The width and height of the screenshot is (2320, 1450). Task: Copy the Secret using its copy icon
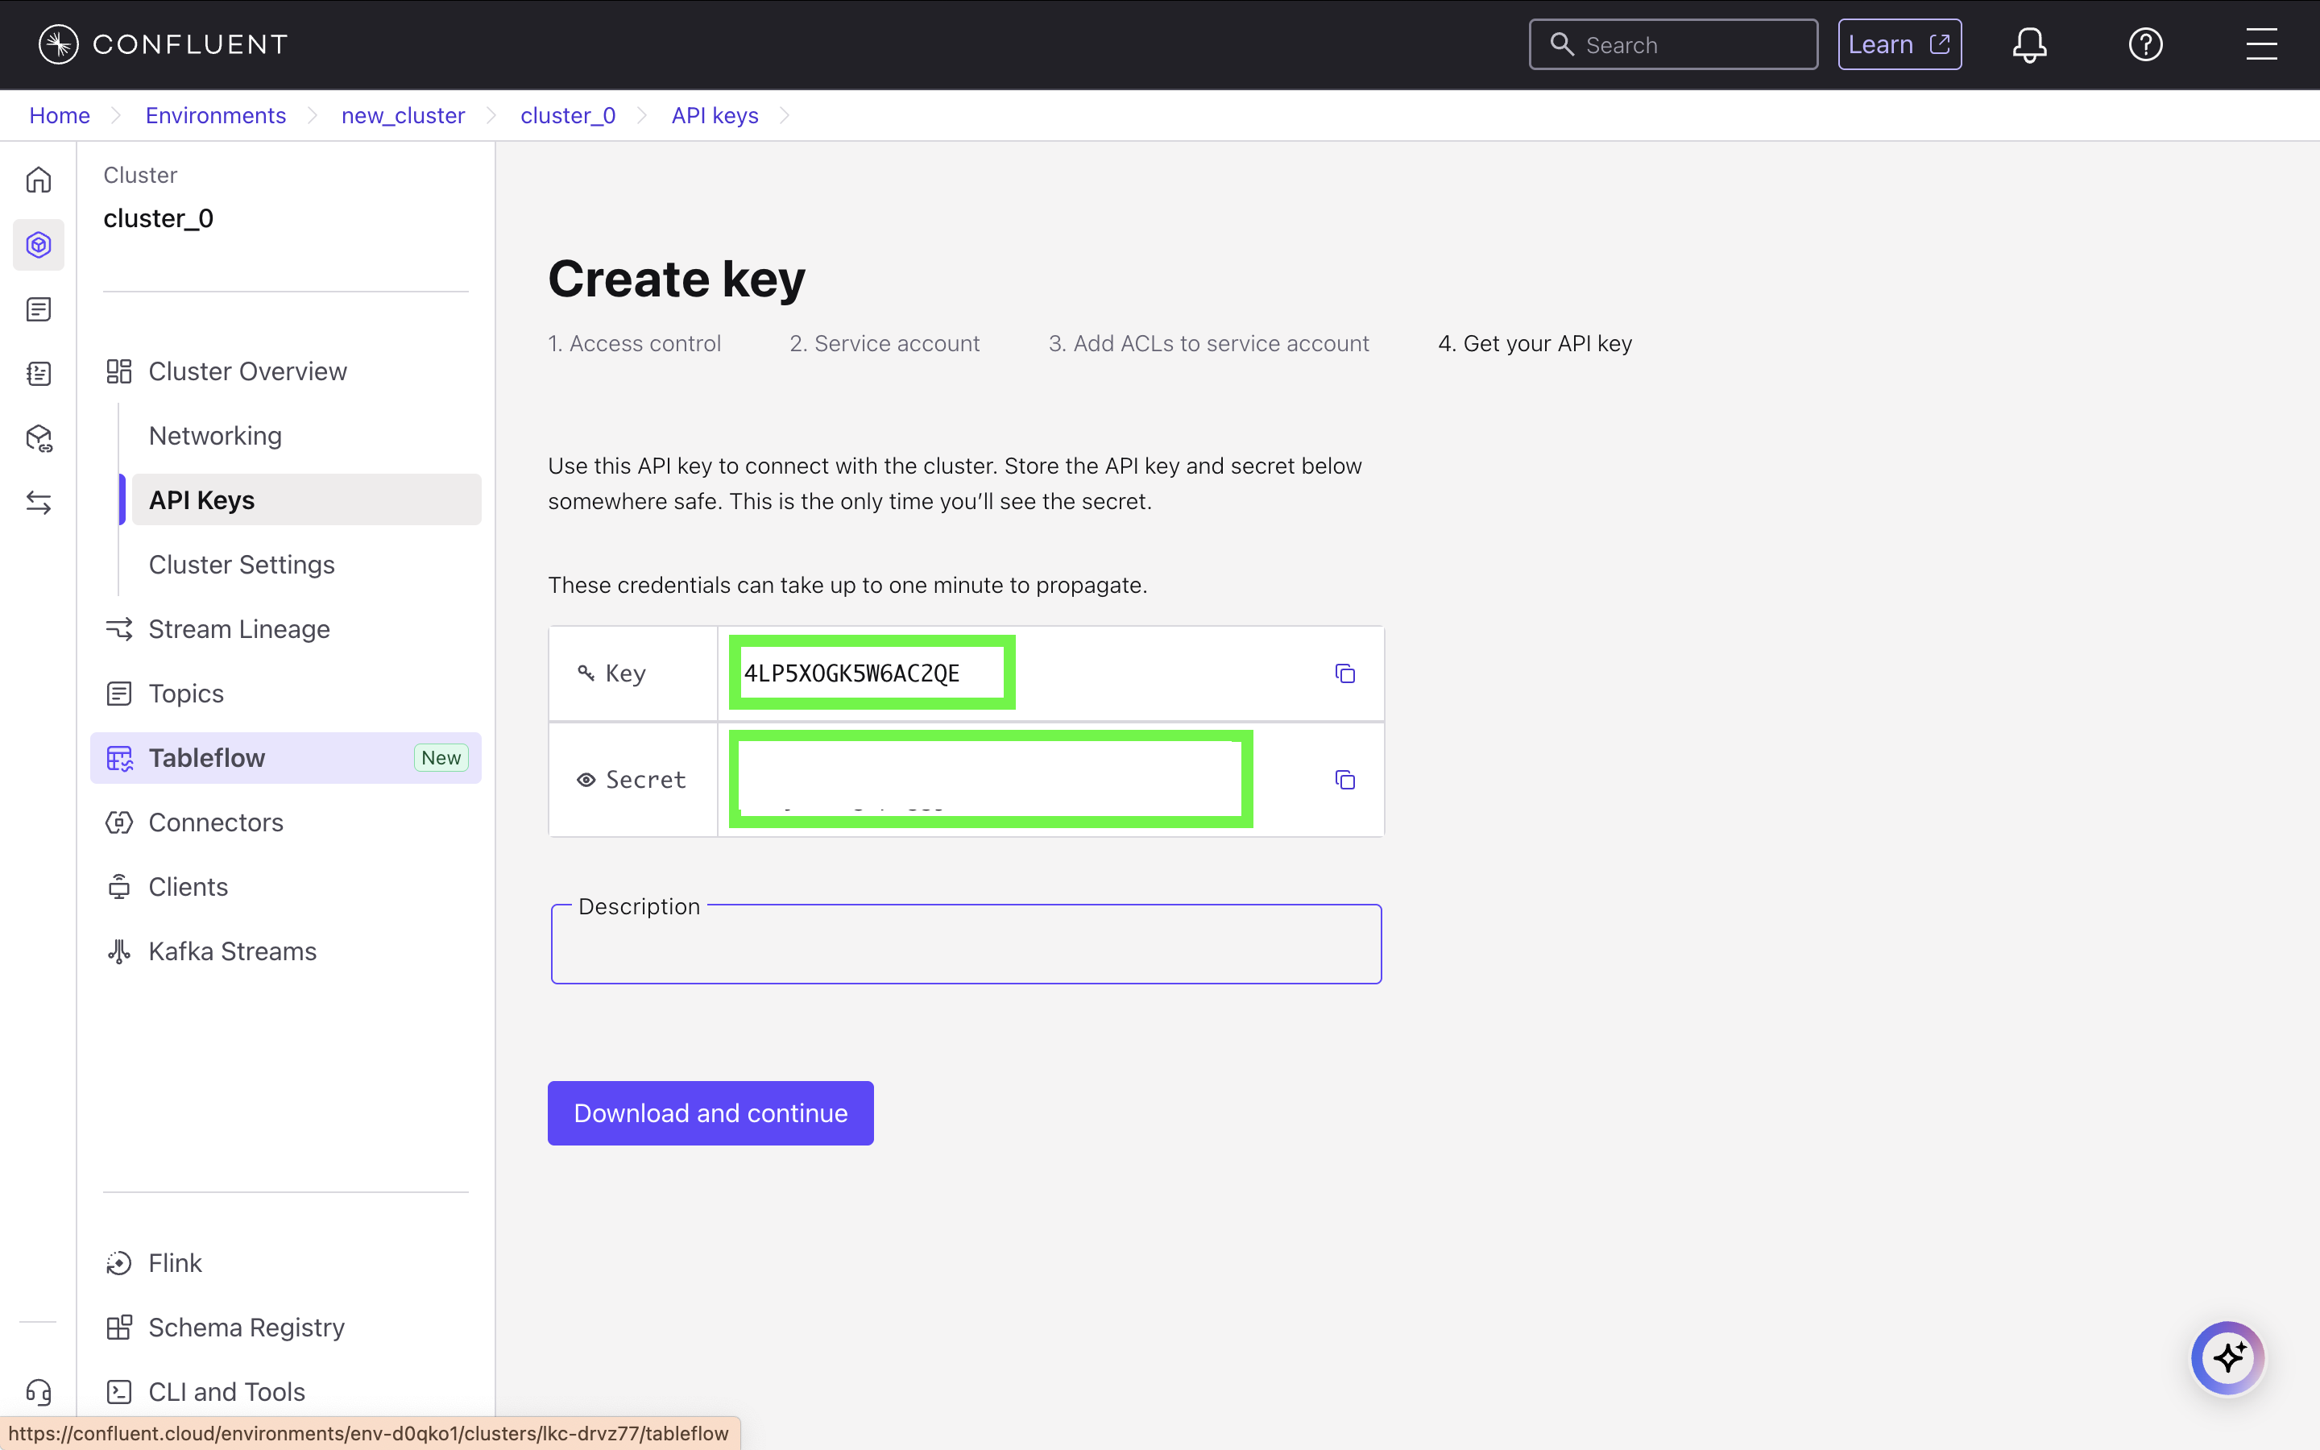[x=1345, y=780]
